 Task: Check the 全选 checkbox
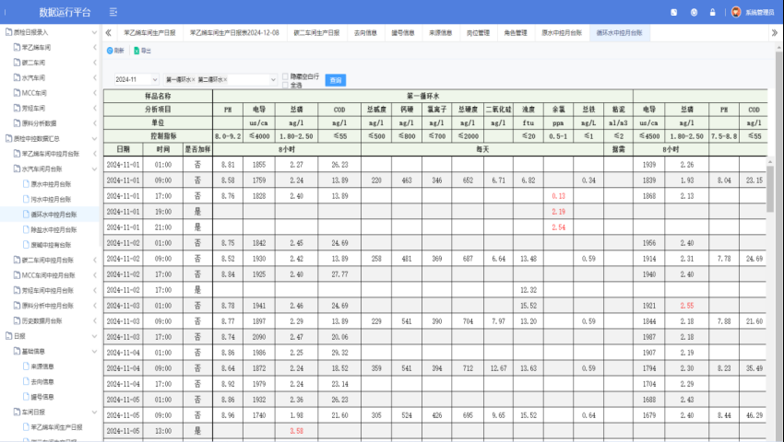(x=285, y=86)
